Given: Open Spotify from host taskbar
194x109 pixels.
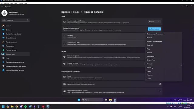Looking at the screenshot, I should [x=25, y=107].
